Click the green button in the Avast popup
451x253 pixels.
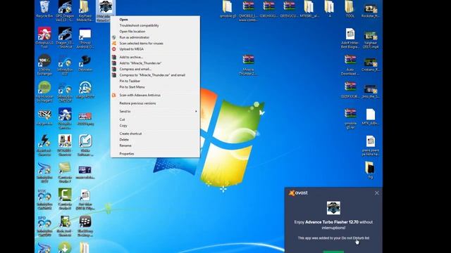tap(333, 252)
